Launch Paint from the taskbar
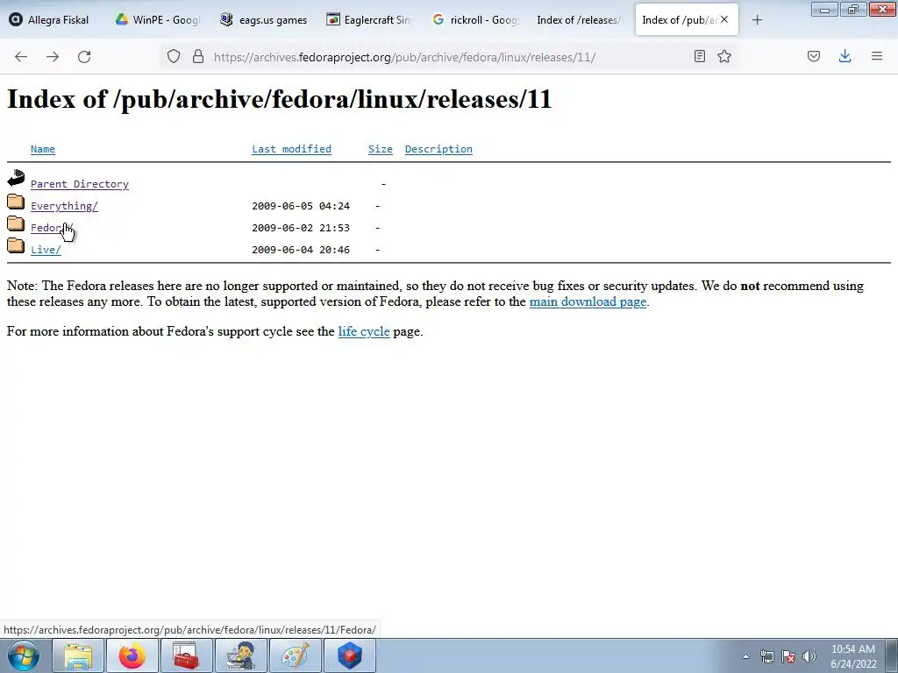Screen dimensions: 898x673 [x=295, y=655]
